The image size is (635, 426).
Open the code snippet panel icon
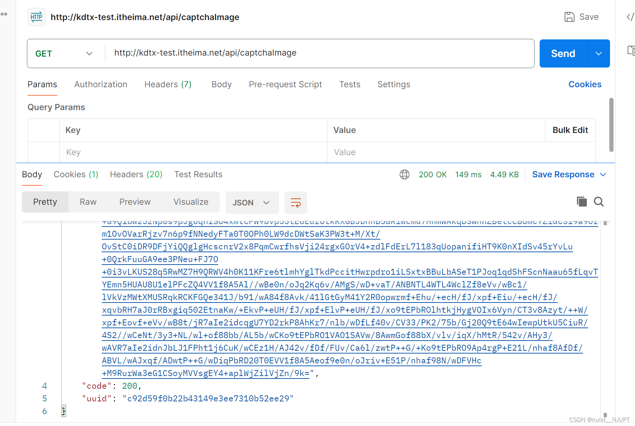click(630, 17)
